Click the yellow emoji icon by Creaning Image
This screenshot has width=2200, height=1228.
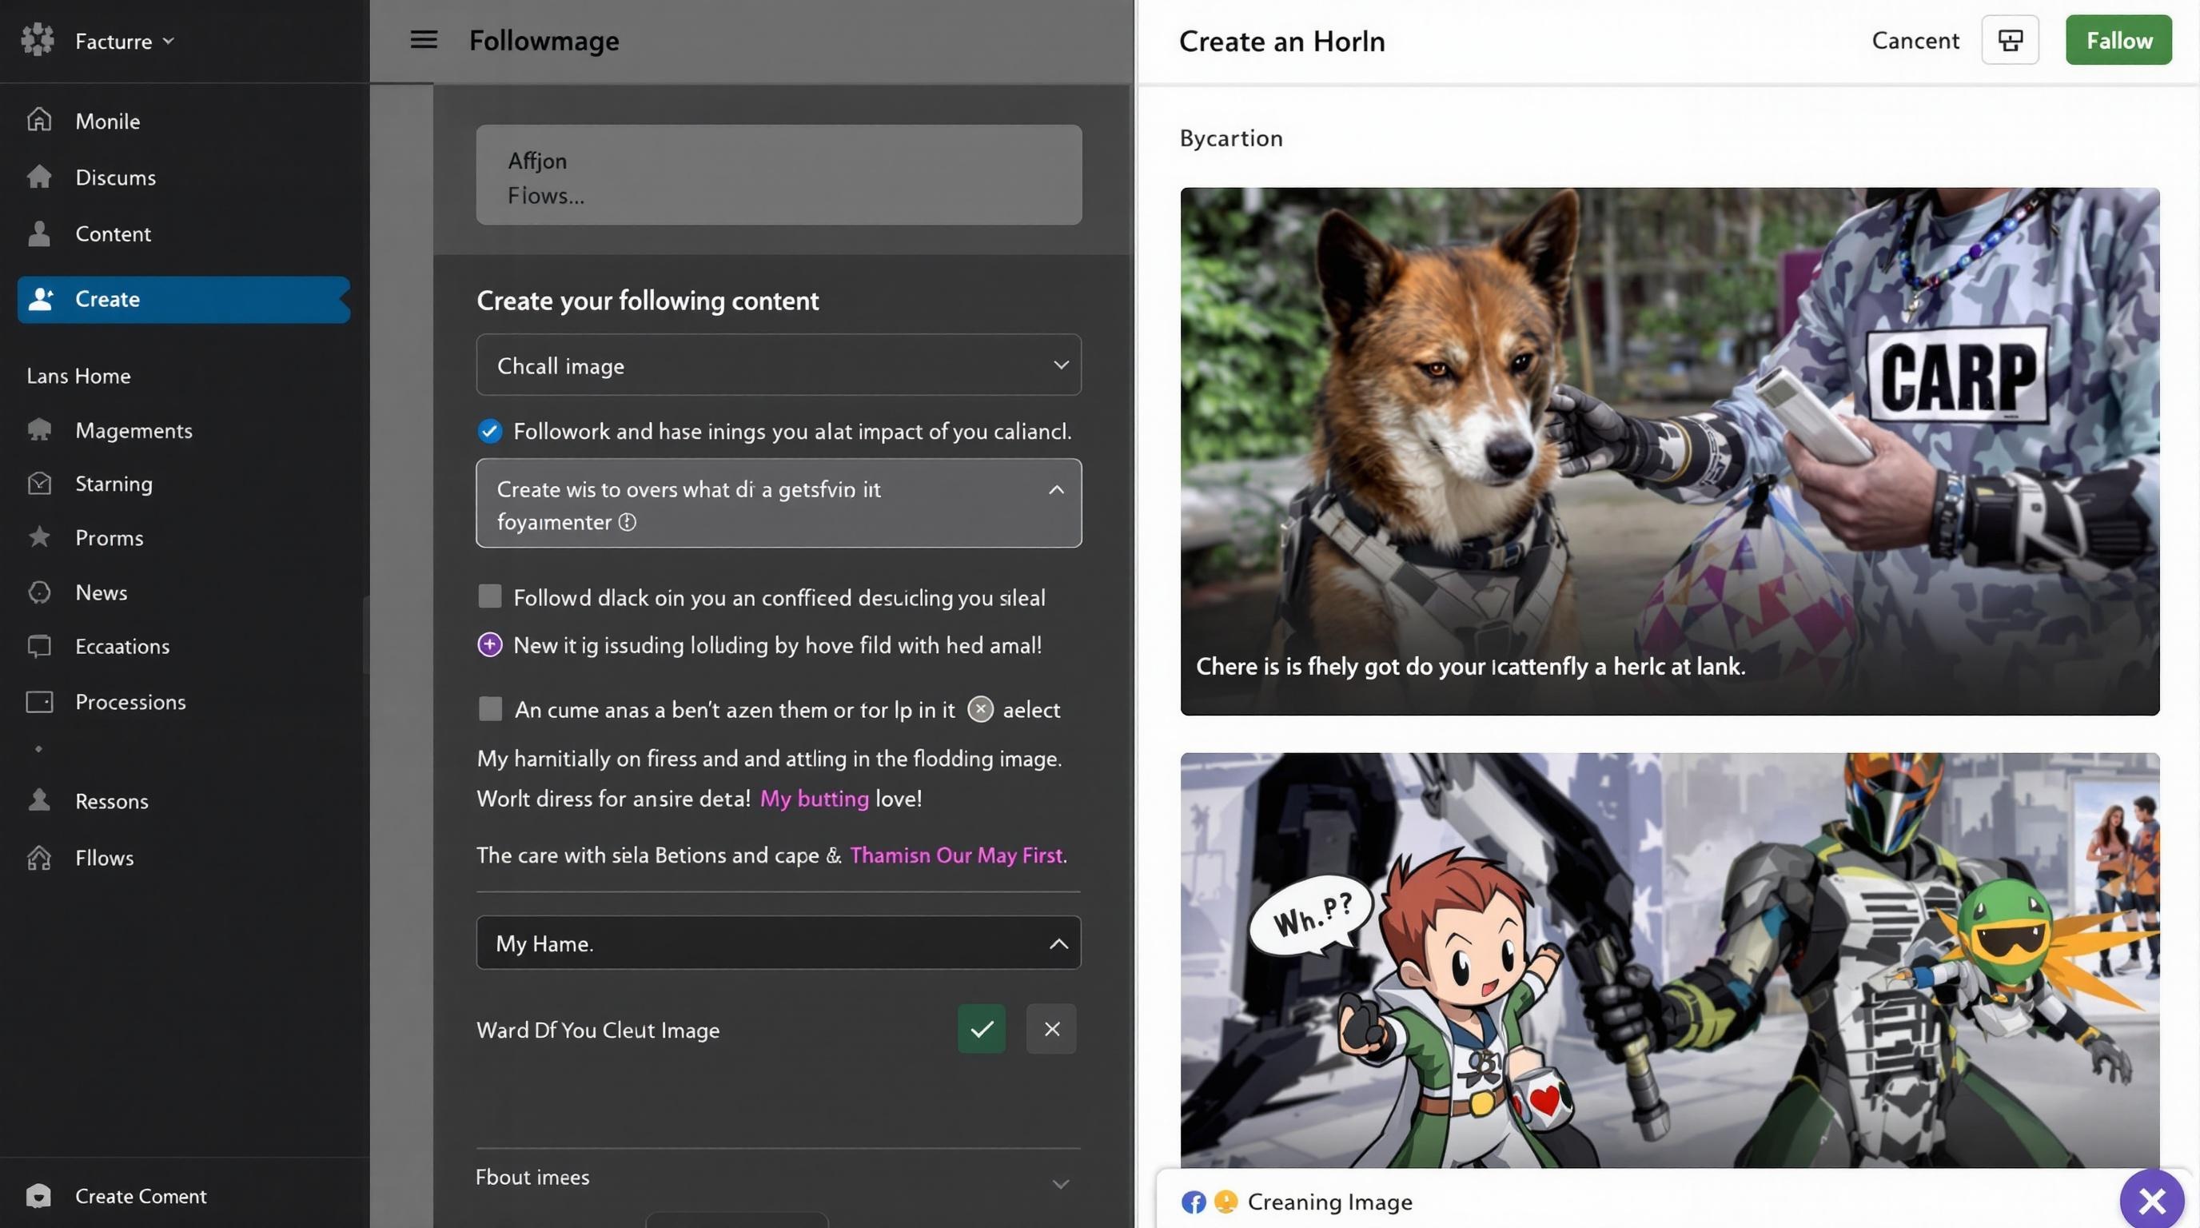tap(1226, 1202)
